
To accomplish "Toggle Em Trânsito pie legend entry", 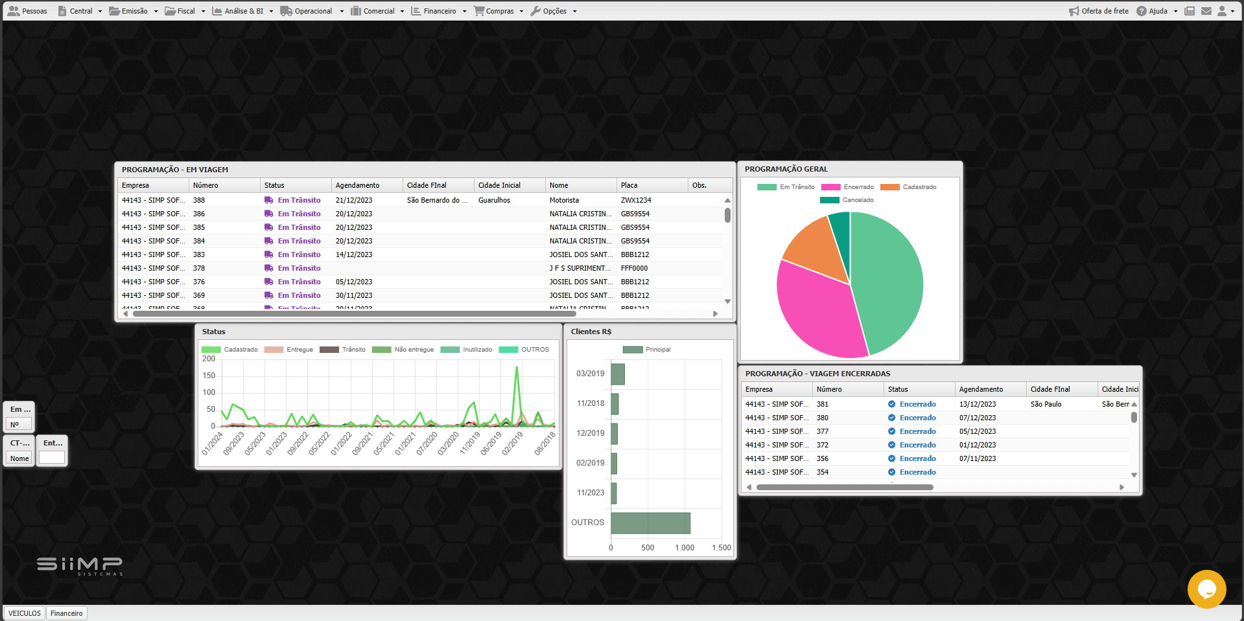I will pyautogui.click(x=786, y=187).
